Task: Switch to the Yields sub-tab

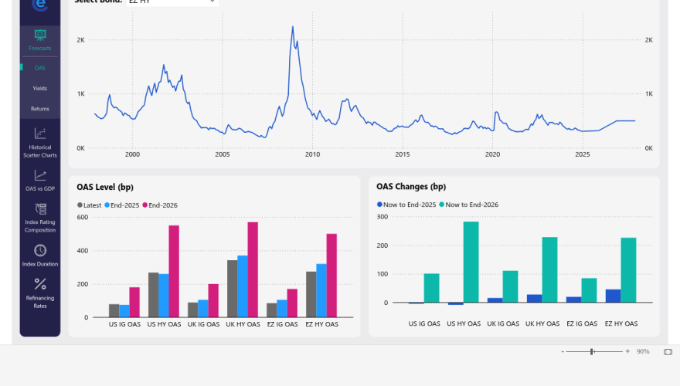Action: click(x=40, y=88)
